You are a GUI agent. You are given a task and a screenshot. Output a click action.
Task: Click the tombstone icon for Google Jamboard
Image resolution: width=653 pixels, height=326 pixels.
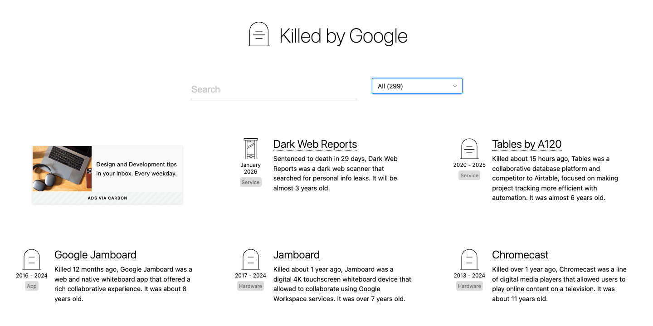tap(31, 259)
